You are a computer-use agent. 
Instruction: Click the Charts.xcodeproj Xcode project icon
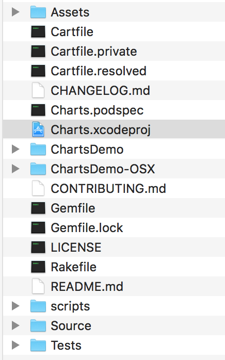point(38,129)
